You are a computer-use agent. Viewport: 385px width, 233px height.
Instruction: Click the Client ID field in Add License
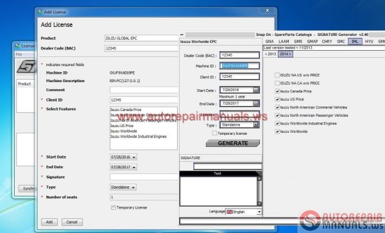click(144, 100)
